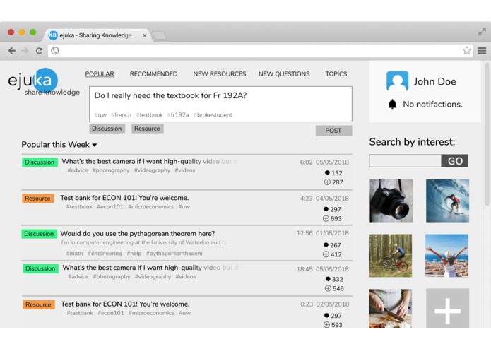The image size is (491, 349).
Task: Click the post text box about Fr 192A
Action: pyautogui.click(x=220, y=104)
